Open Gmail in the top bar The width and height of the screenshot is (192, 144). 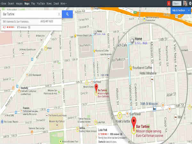coord(56,4)
